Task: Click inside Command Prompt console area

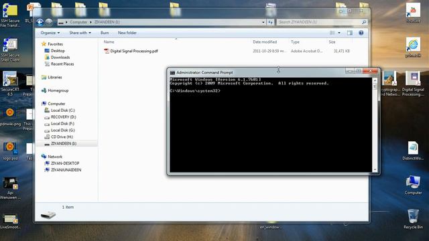Action: click(x=271, y=125)
